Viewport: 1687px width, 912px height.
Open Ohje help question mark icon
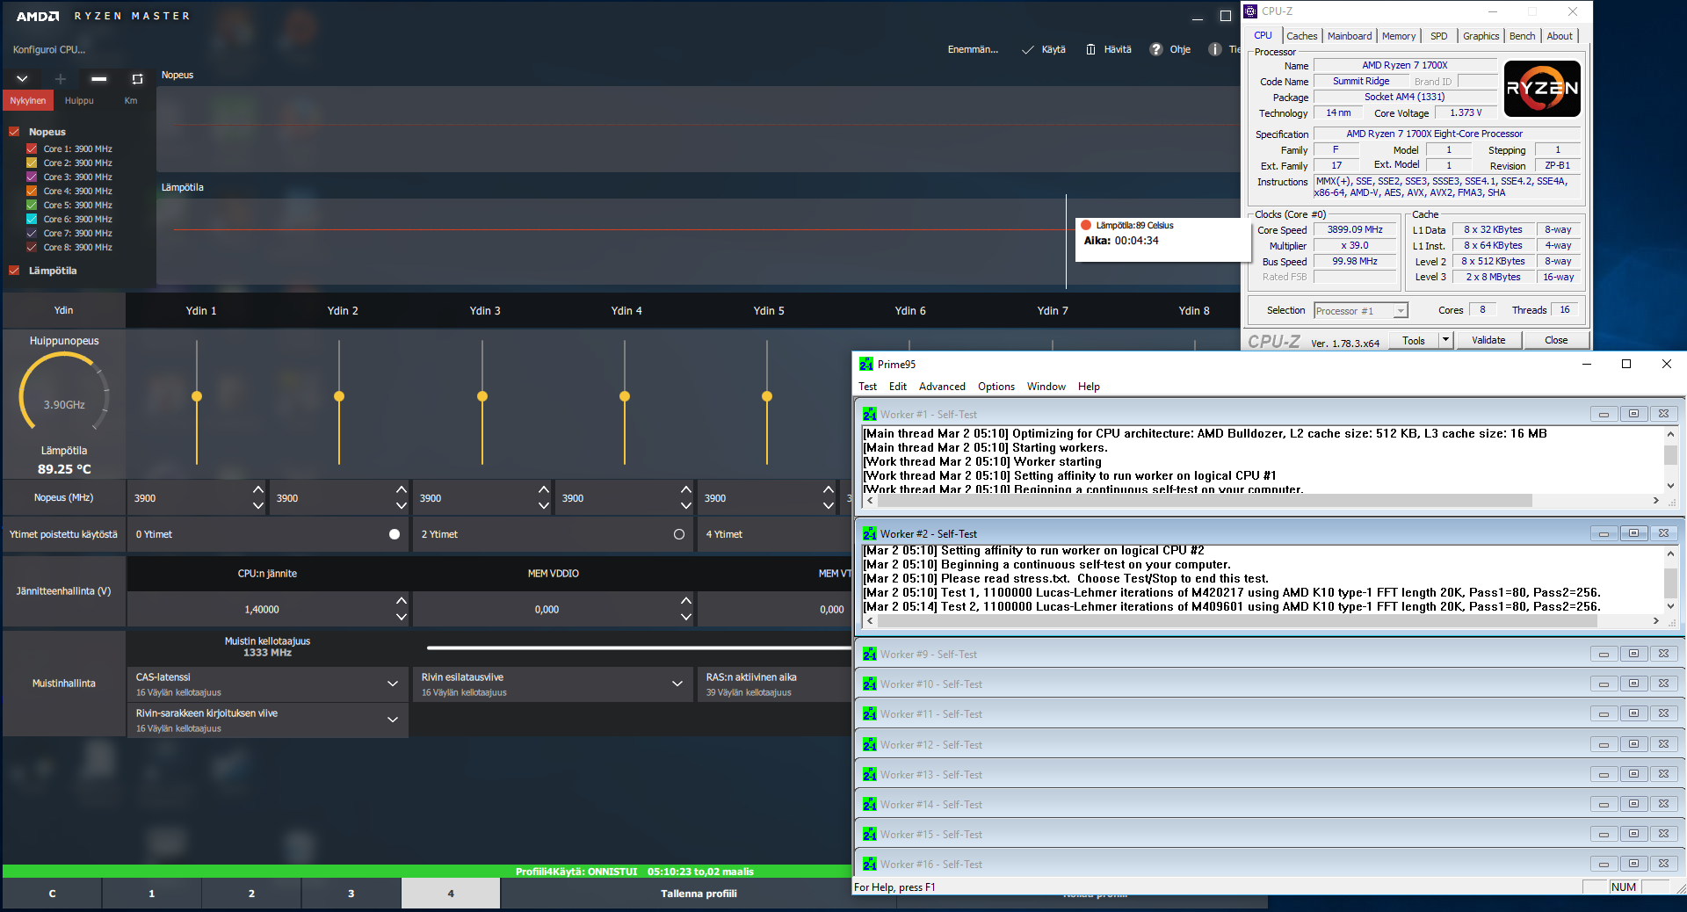(x=1156, y=49)
